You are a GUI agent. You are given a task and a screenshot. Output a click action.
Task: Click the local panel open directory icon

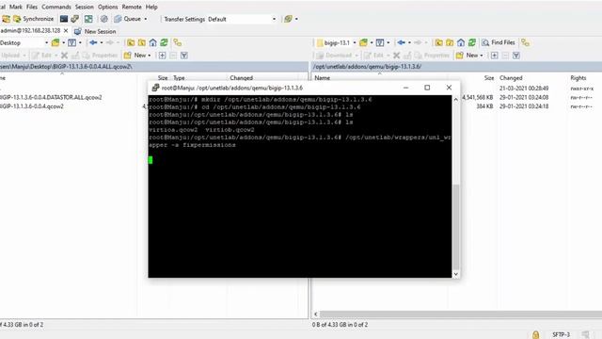point(55,42)
